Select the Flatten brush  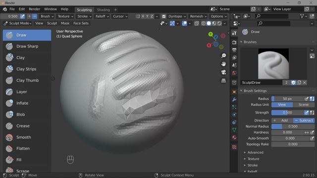[x=27, y=148]
